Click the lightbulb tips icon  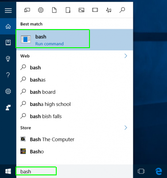tap(8, 59)
